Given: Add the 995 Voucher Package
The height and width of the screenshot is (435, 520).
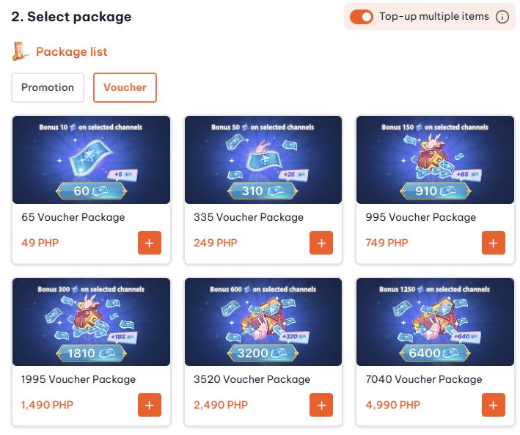Looking at the screenshot, I should 493,243.
